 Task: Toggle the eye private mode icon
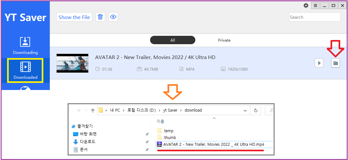(113, 17)
